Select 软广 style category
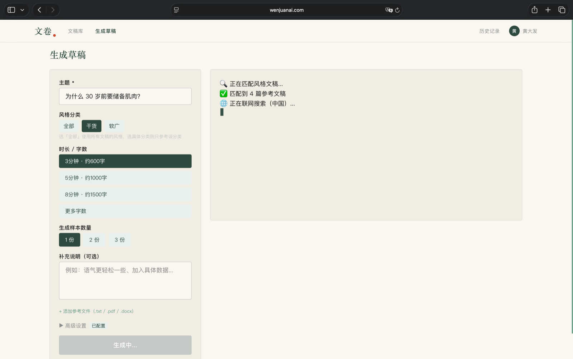Viewport: 573px width, 359px height. (114, 126)
